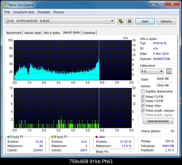Click the PIF total value 2007

[x=84, y=150]
